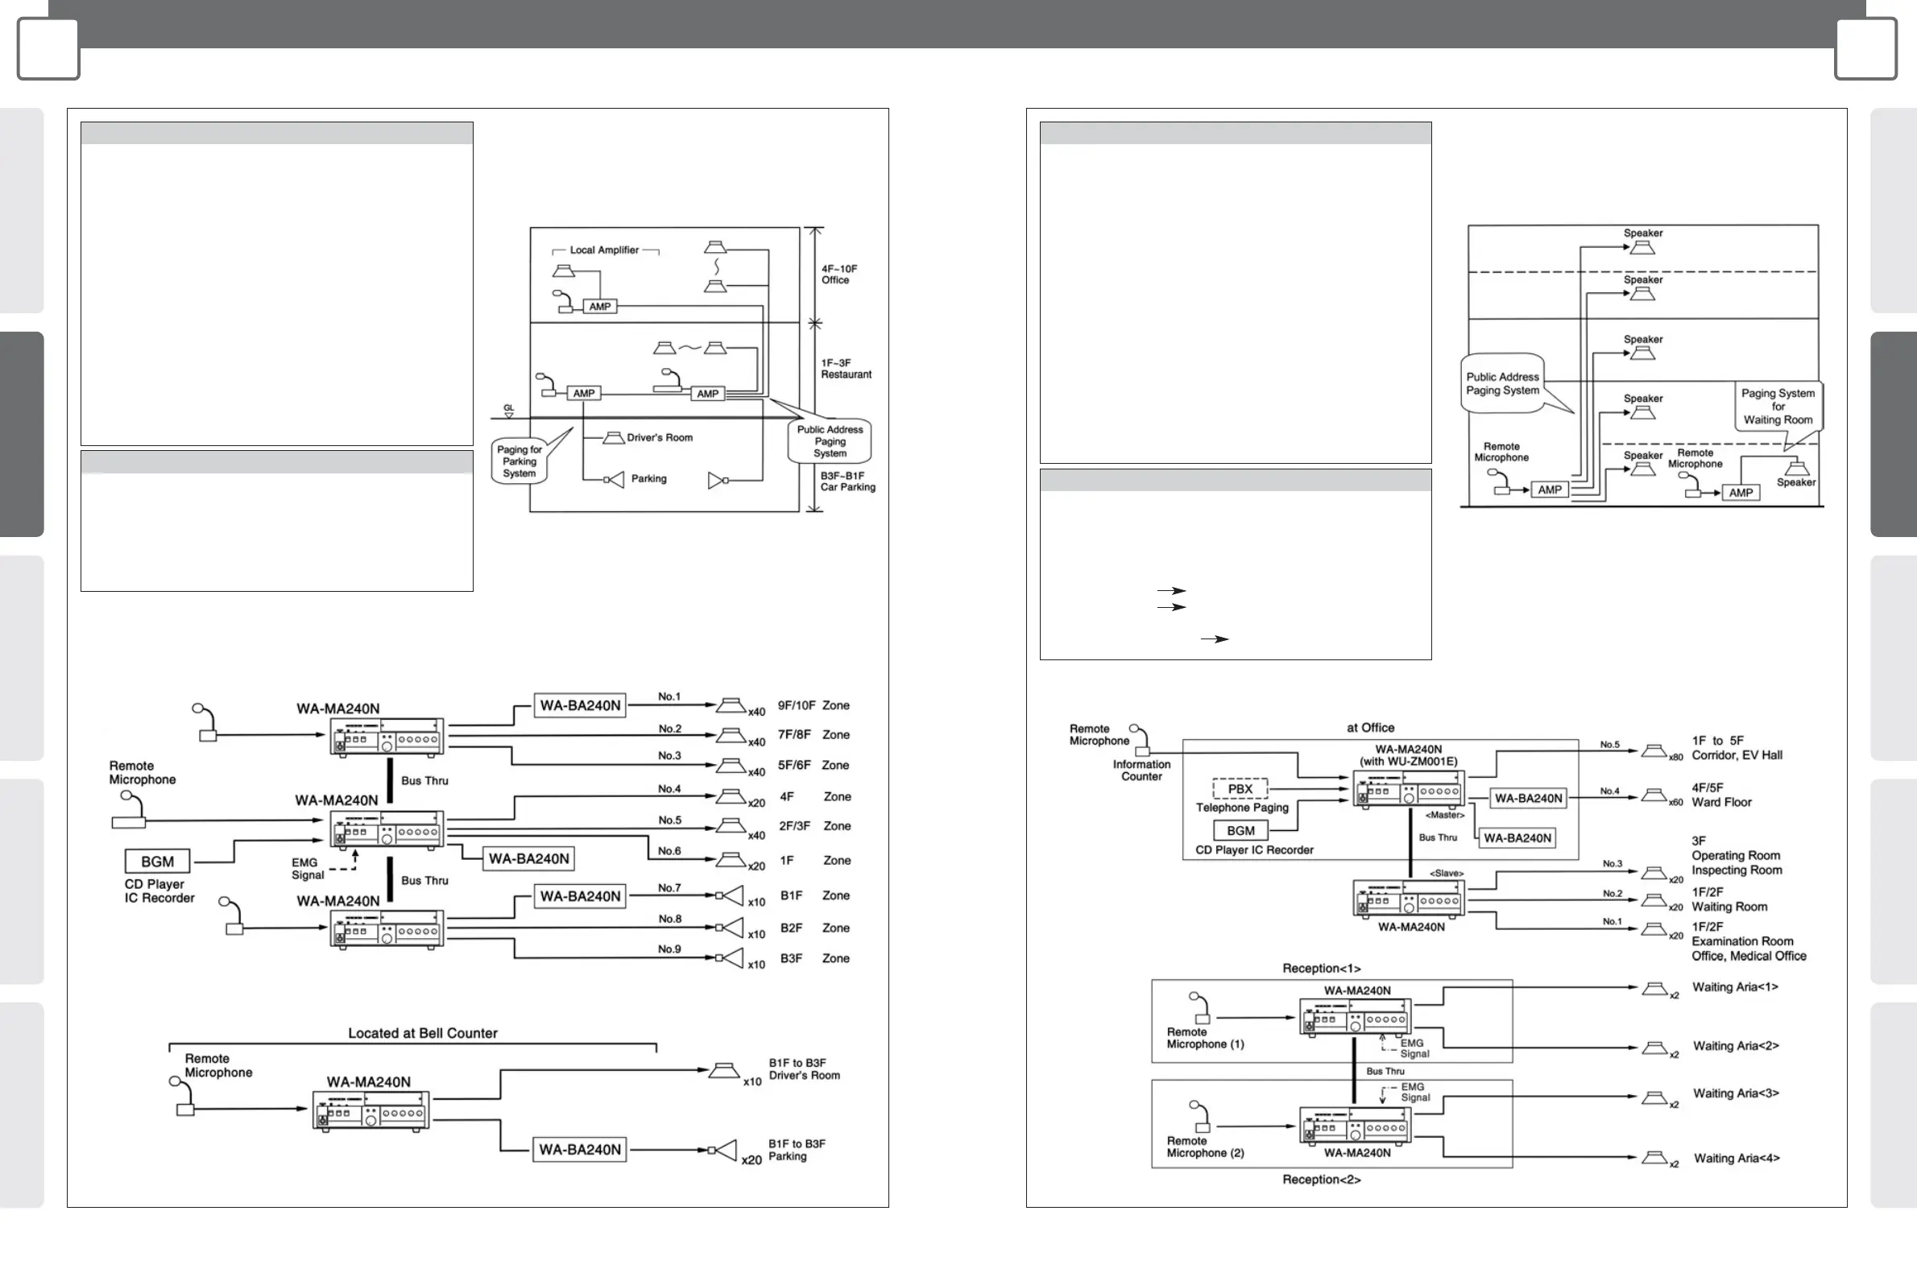Click the Driver's Room speaker in building diagram
This screenshot has height=1277, width=1917.
coord(614,438)
